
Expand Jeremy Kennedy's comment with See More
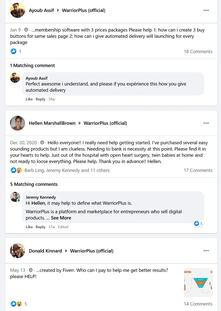(61, 218)
